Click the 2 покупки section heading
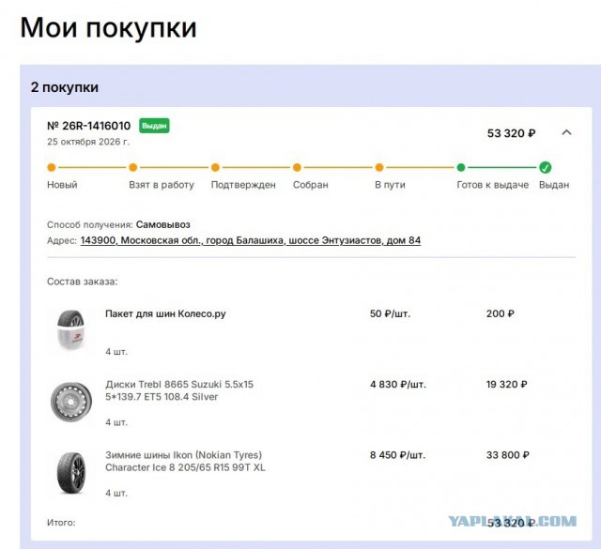Viewport: 601px width, 549px height. pos(65,87)
